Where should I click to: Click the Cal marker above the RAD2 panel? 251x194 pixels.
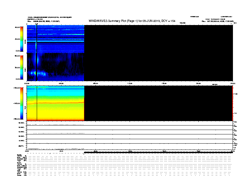pos(36,24)
